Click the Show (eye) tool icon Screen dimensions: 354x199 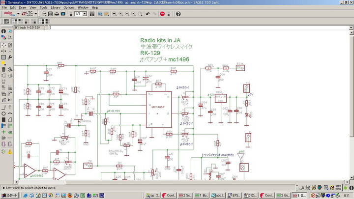coord(10,31)
